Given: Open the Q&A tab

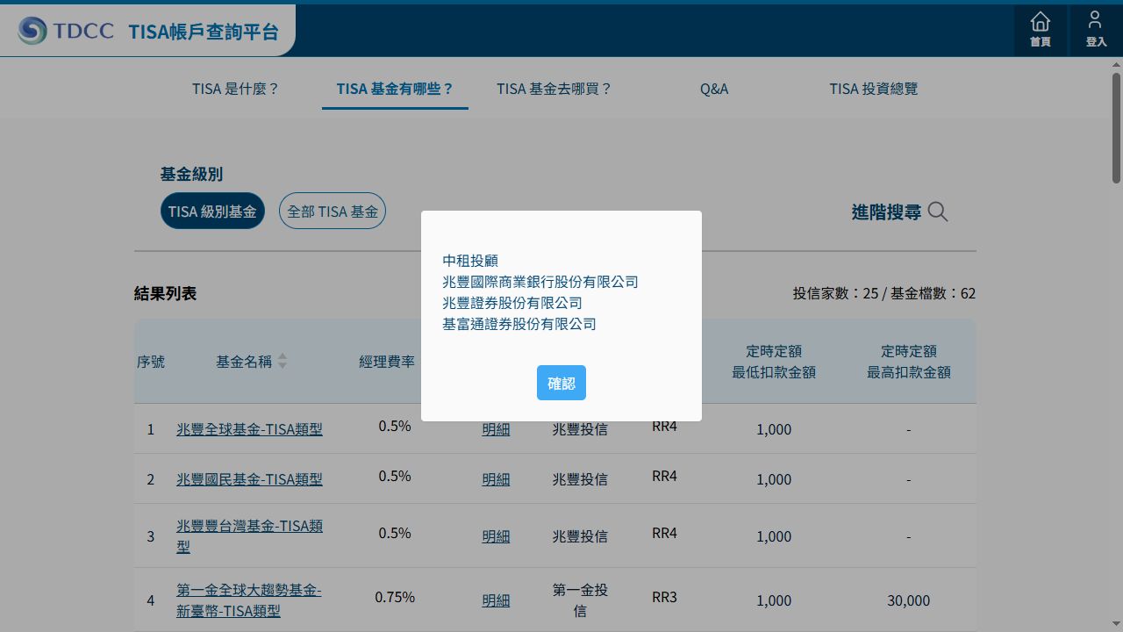Looking at the screenshot, I should pos(714,89).
